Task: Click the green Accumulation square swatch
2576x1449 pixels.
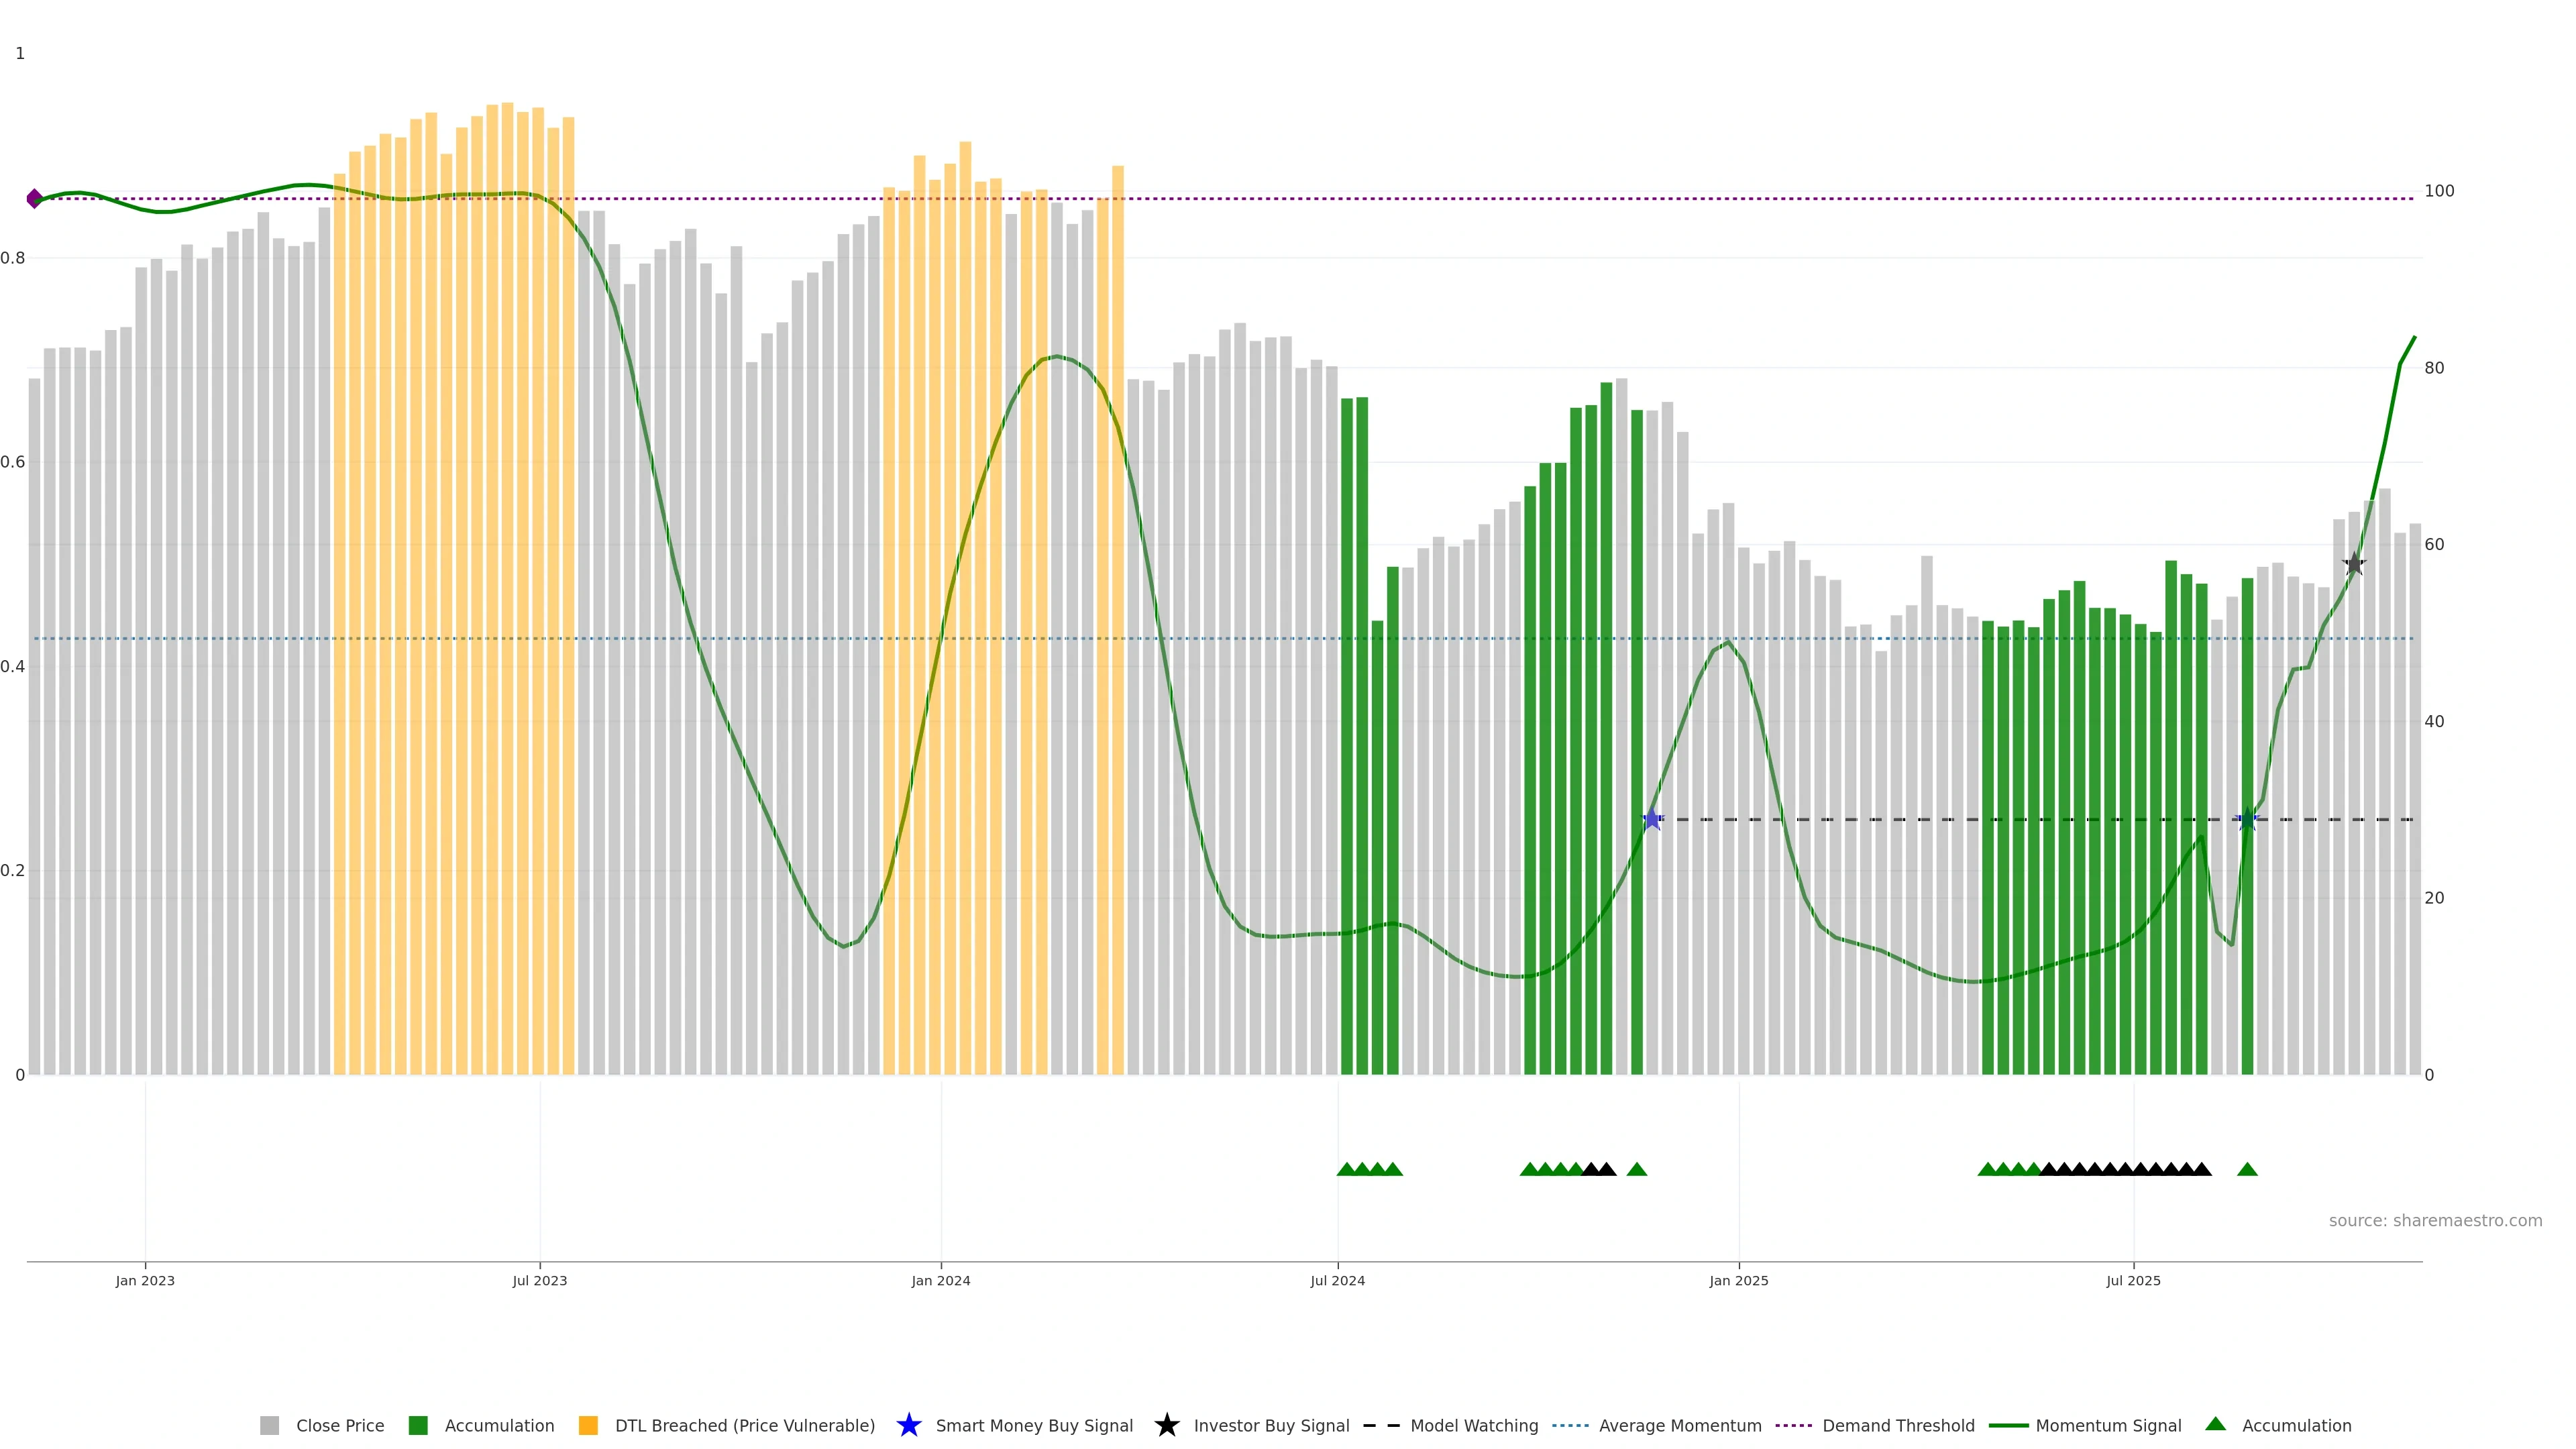Action: pyautogui.click(x=418, y=1426)
